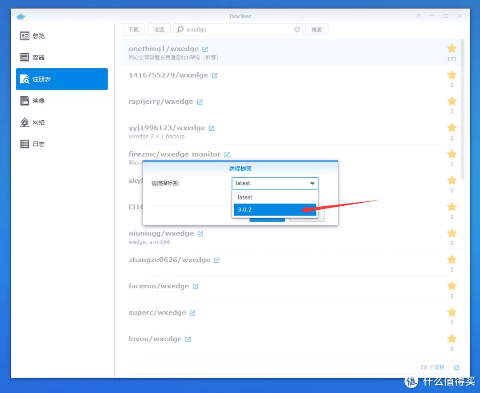The height and width of the screenshot is (393, 480).
Task: Open external link for niuniugg/wxedge
Action: (200, 234)
